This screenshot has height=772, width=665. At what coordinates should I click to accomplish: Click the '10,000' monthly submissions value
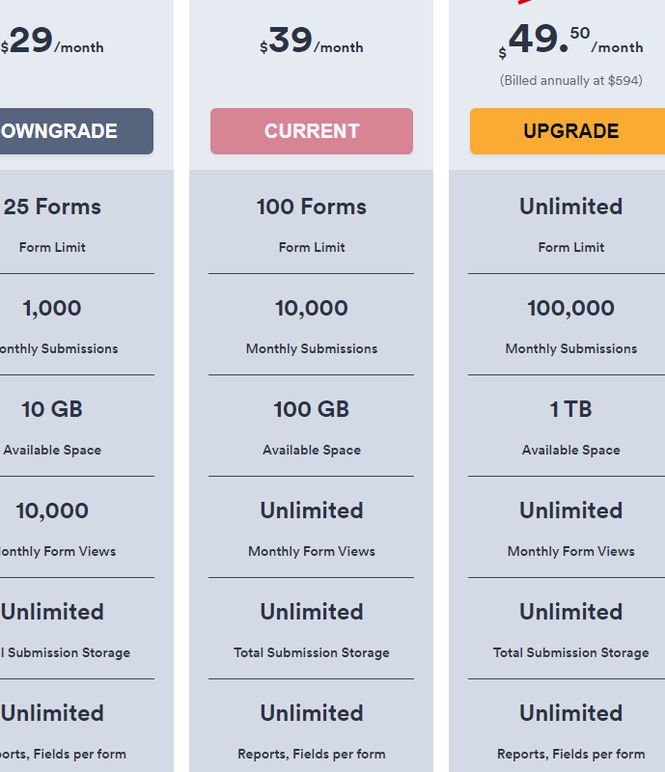(x=312, y=308)
